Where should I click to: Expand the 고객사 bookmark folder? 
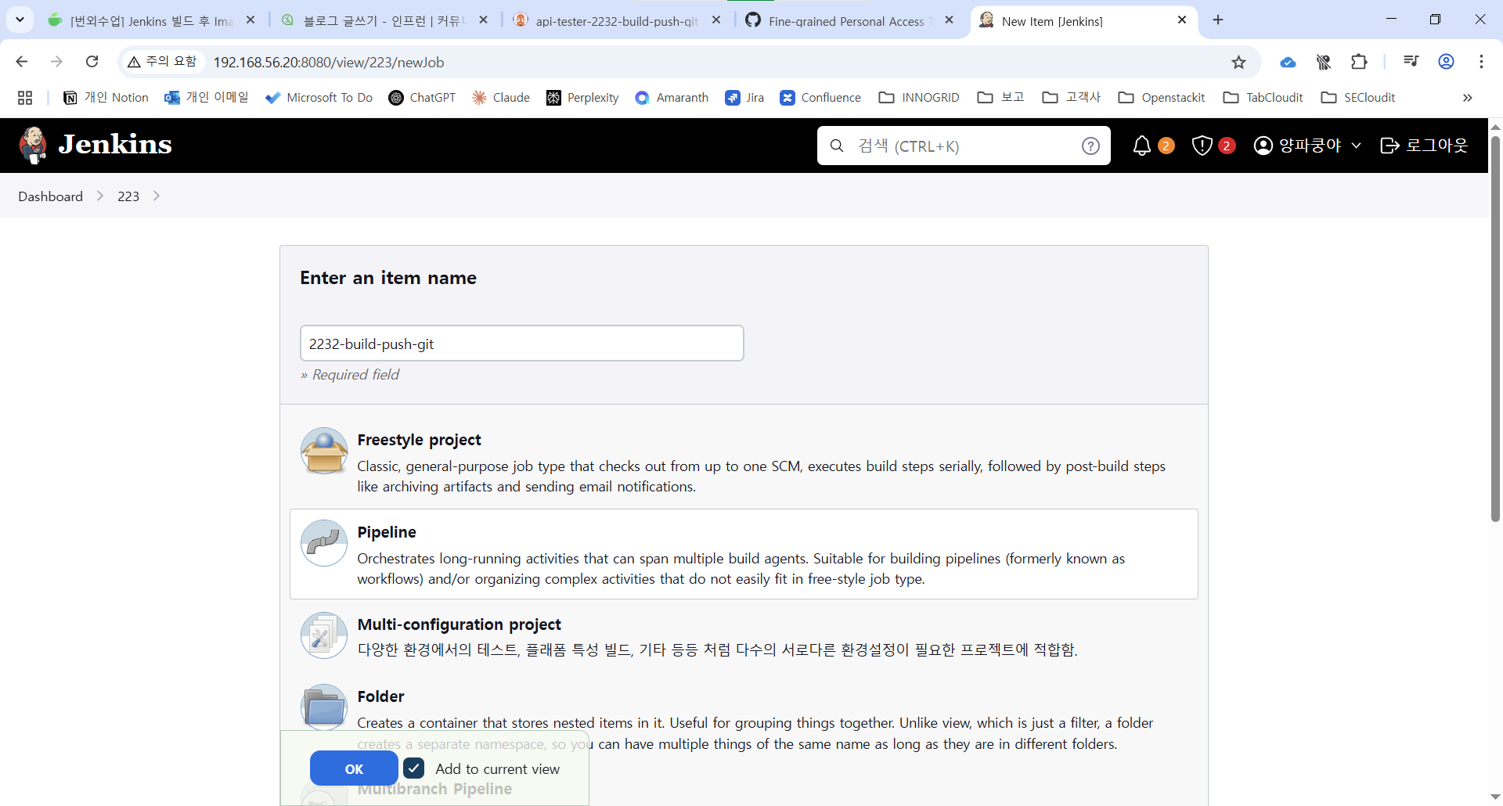tap(1072, 98)
